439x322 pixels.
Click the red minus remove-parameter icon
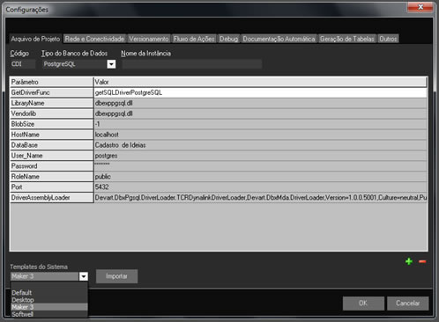pos(422,261)
